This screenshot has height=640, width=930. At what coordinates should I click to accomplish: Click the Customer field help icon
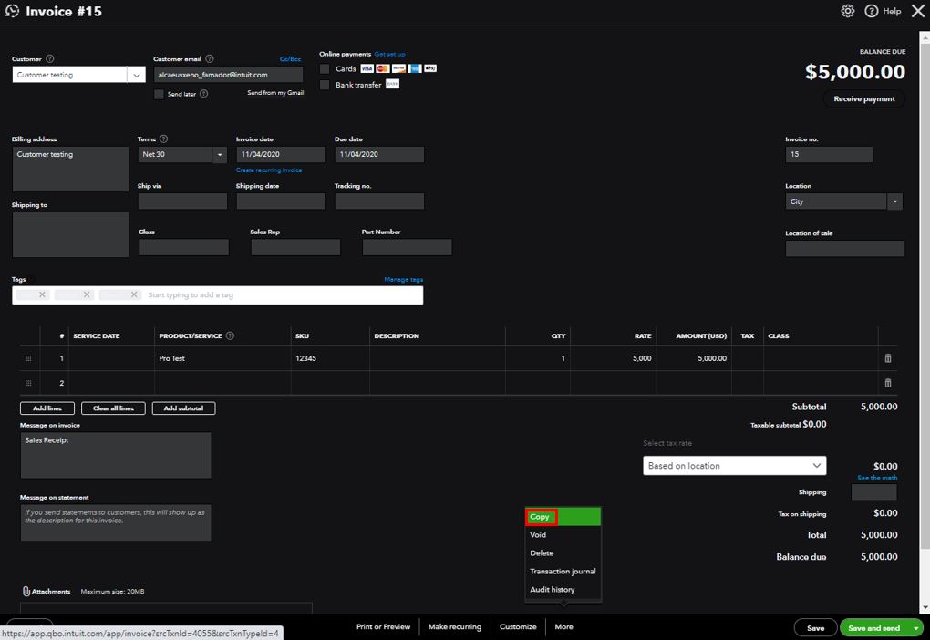coord(50,59)
